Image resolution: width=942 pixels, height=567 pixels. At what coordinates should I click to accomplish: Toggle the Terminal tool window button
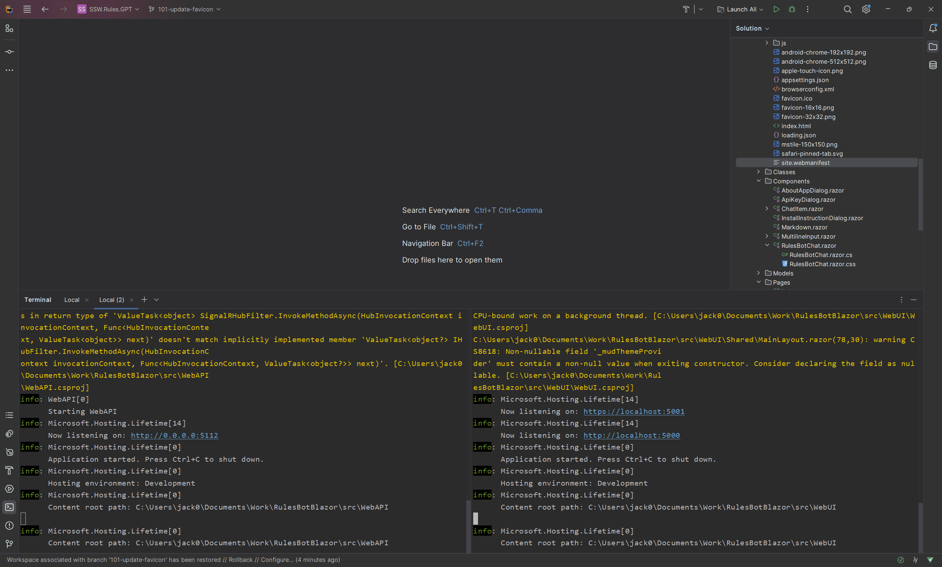[x=9, y=507]
